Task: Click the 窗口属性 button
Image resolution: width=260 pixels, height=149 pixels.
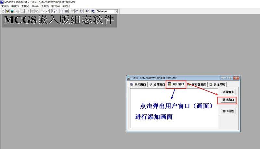Action: [228, 111]
